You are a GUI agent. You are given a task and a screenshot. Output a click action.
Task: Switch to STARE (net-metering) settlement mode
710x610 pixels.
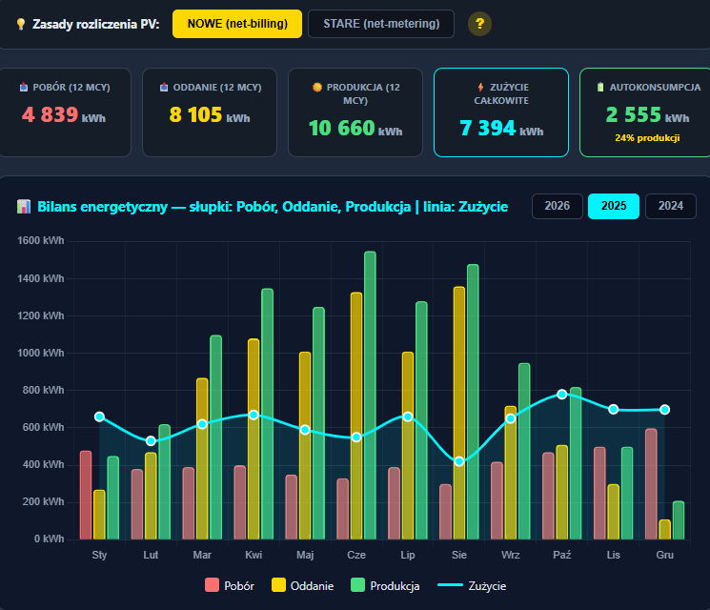(x=381, y=24)
